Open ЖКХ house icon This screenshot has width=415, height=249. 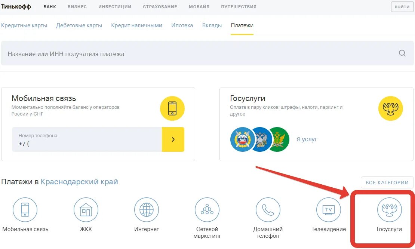tap(86, 210)
